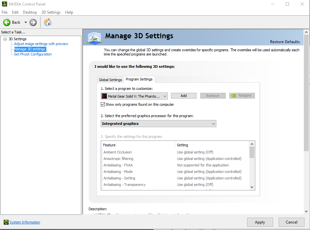The image size is (310, 230).
Task: Collapse the 3D Settings tree node
Action: (x=5, y=39)
